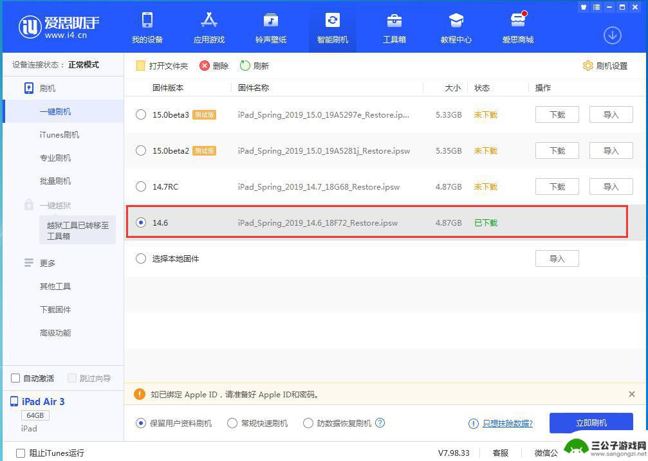The image size is (648, 461).
Task: Click the 64GB storage badge
Action: tap(35, 415)
